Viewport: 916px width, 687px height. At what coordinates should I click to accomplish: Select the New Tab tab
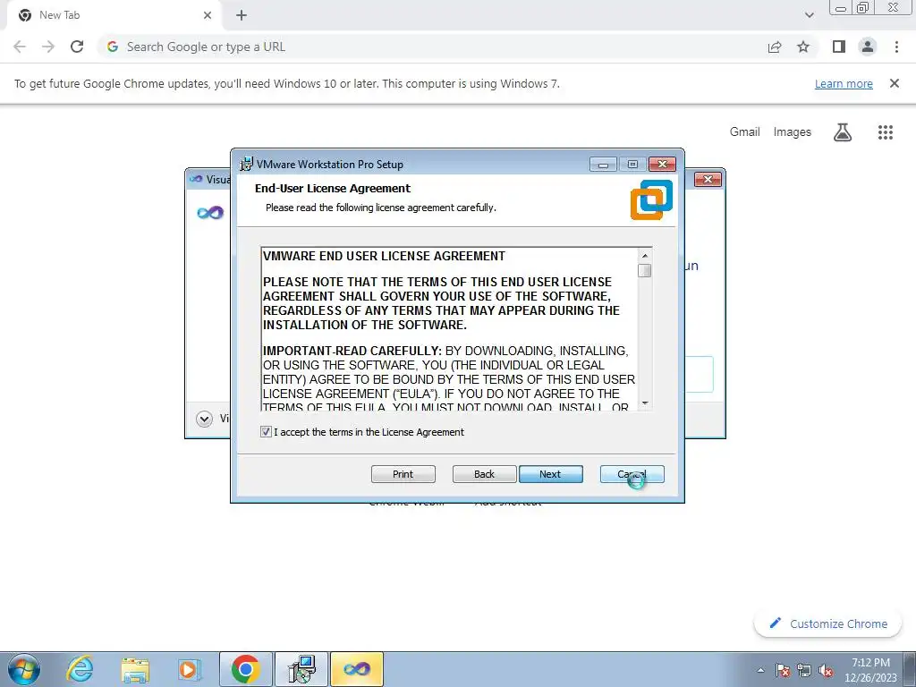(114, 15)
